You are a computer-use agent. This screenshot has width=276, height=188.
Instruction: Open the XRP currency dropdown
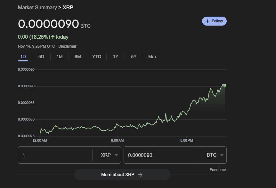point(109,155)
